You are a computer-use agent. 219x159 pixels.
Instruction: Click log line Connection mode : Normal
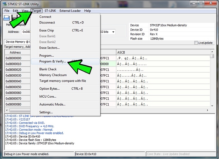point(29,130)
